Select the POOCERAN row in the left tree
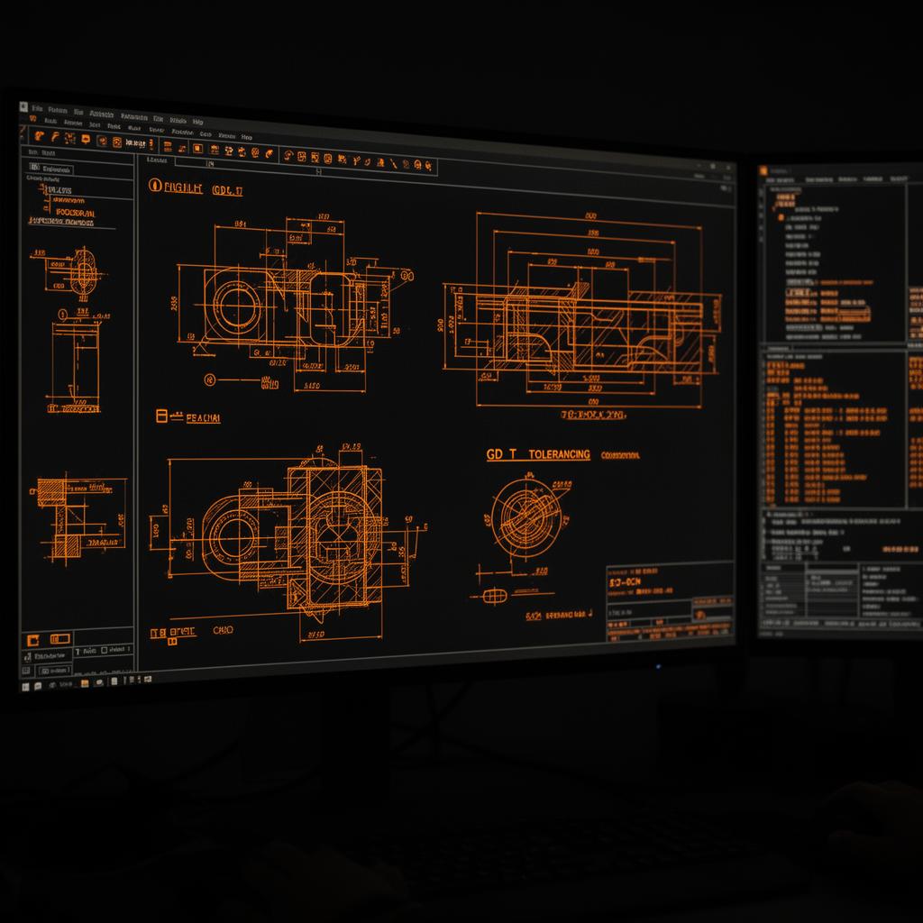The width and height of the screenshot is (923, 923). (76, 213)
